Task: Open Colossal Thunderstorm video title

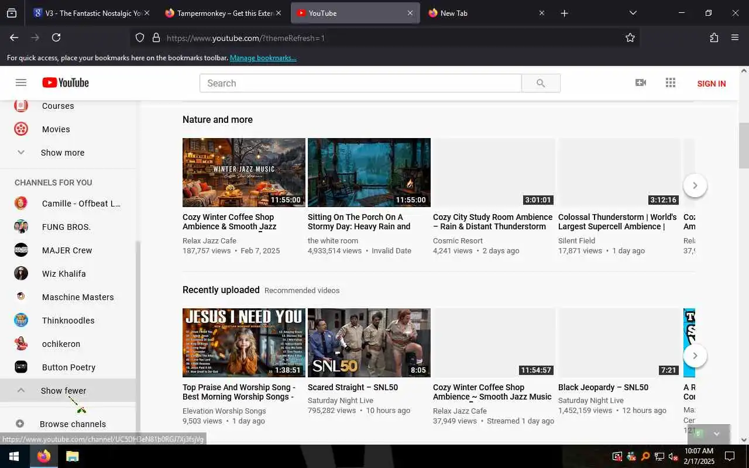Action: [x=617, y=222]
